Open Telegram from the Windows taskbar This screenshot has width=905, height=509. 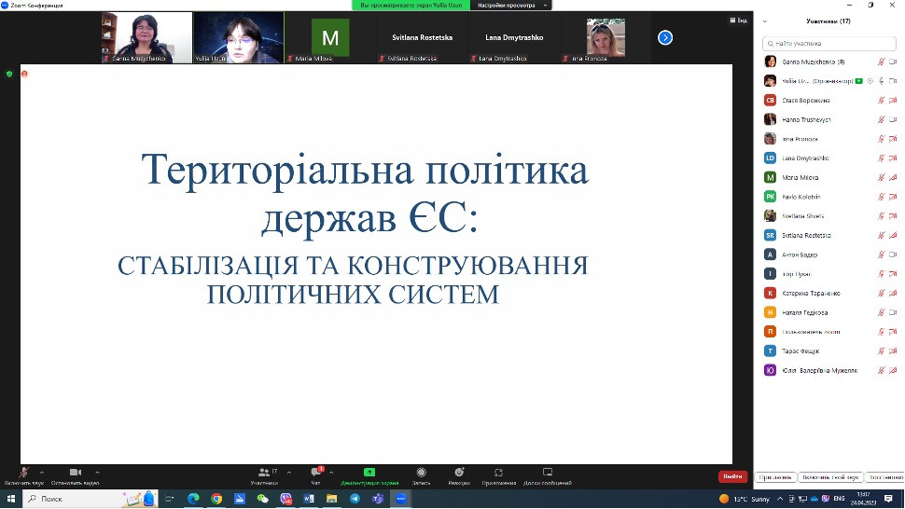point(355,499)
